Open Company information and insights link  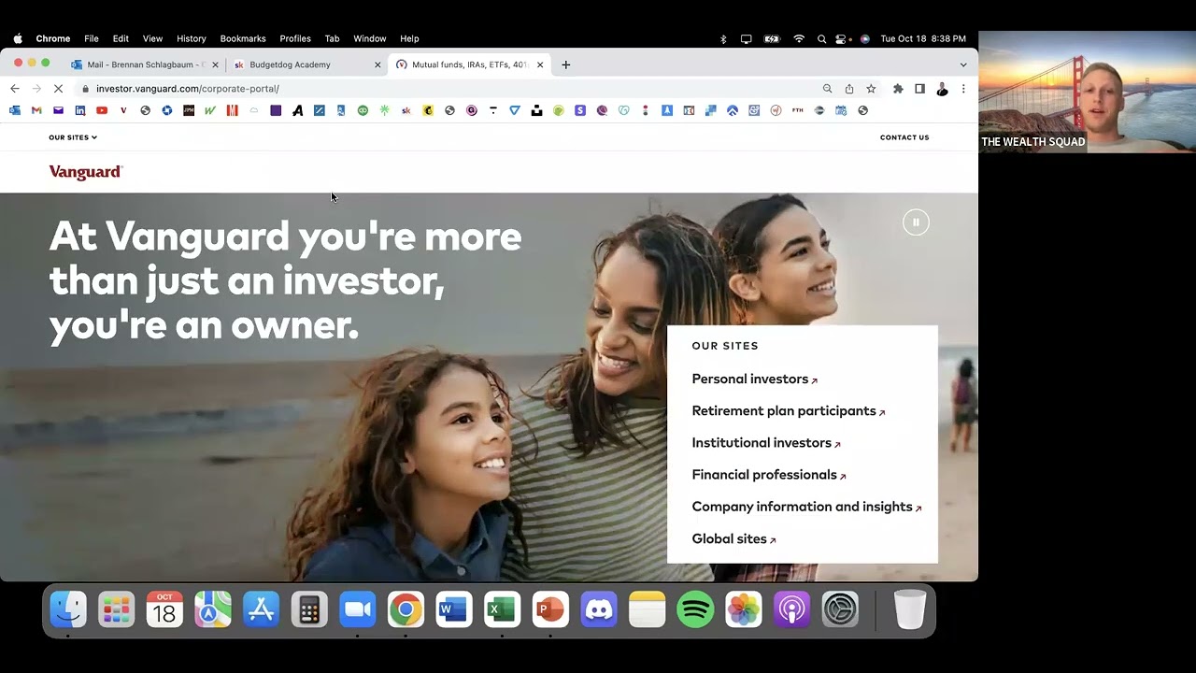(x=806, y=507)
